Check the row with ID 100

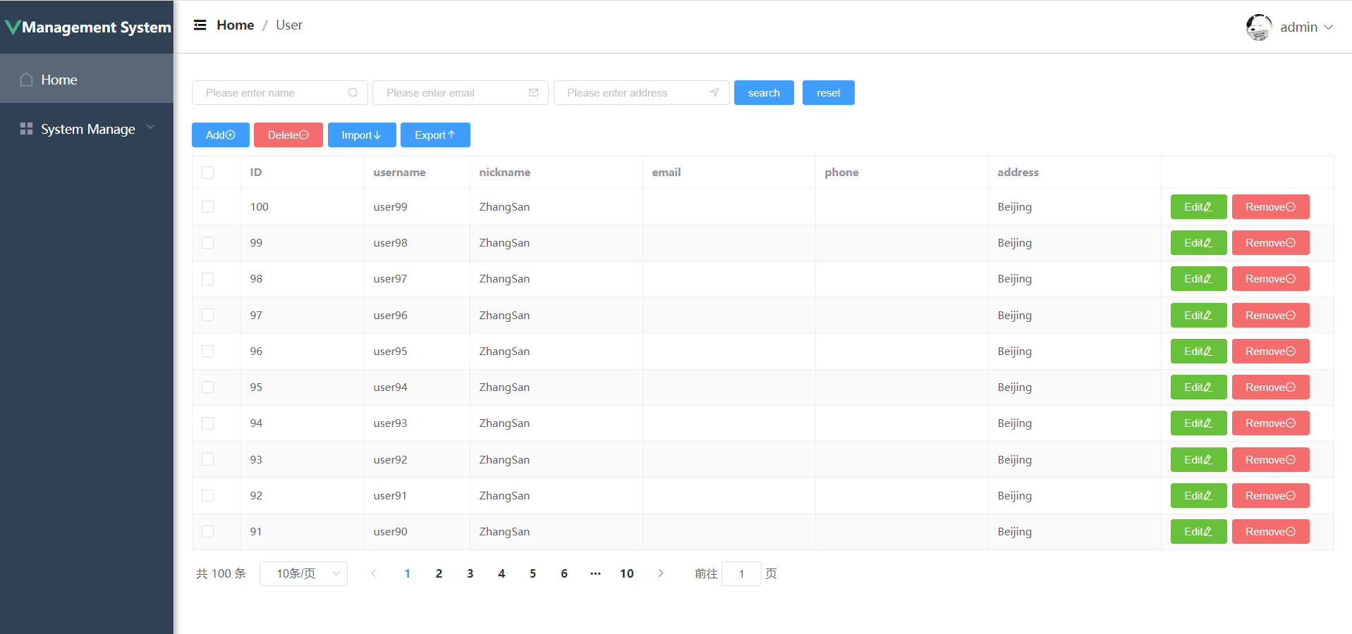coord(207,207)
